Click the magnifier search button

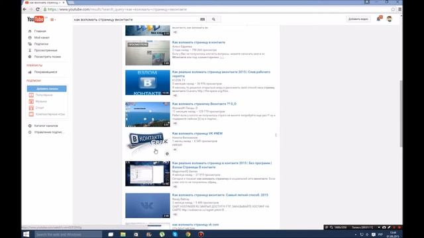213,19
